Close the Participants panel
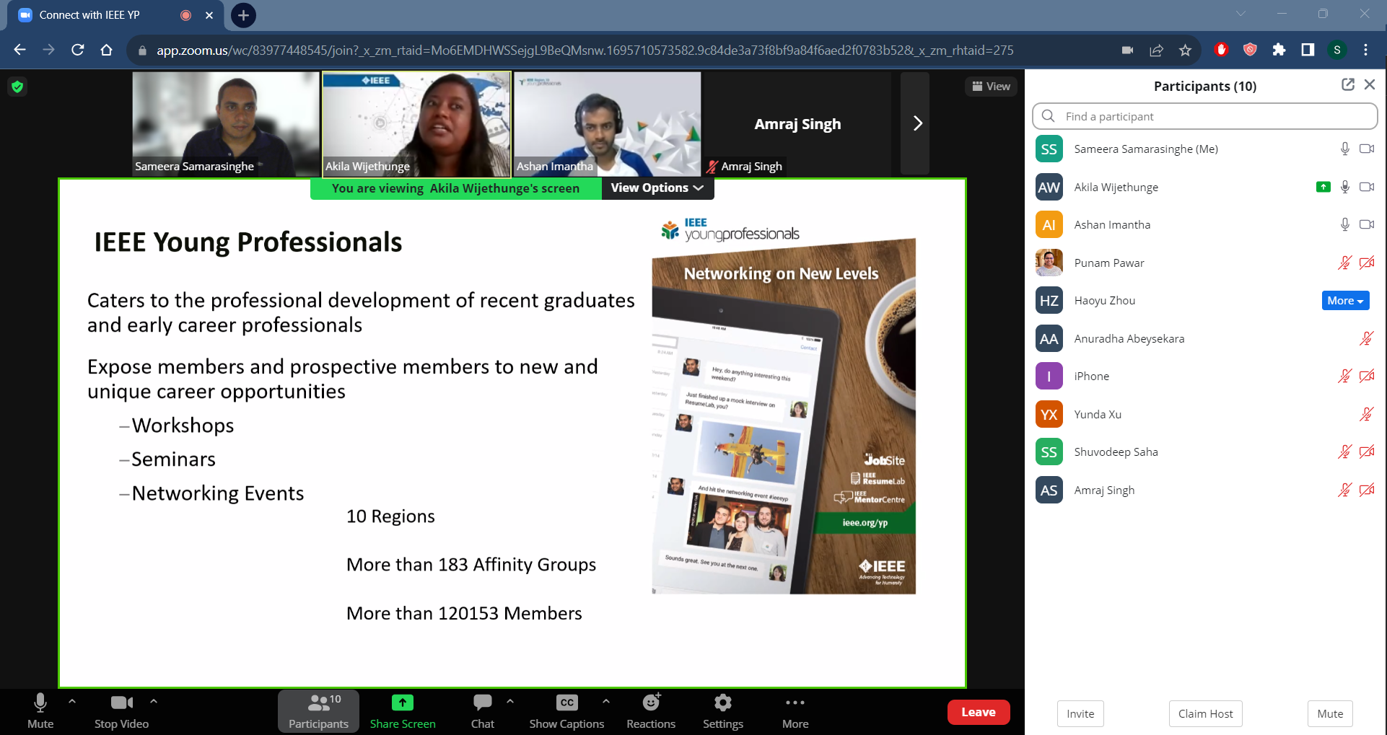The image size is (1387, 735). point(1370,84)
